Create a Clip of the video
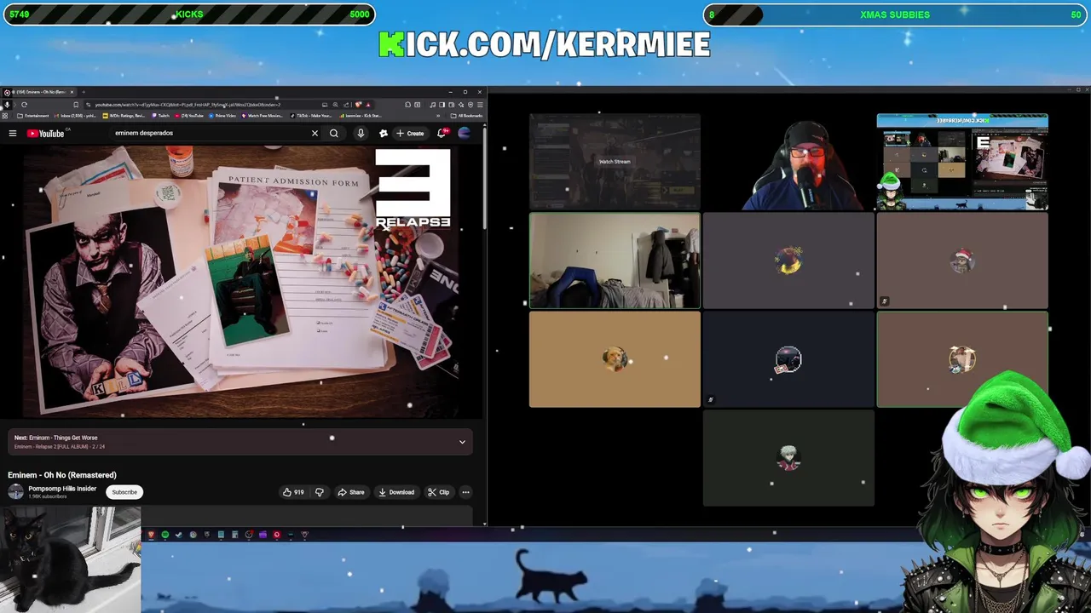Viewport: 1091px width, 613px height. click(x=438, y=492)
